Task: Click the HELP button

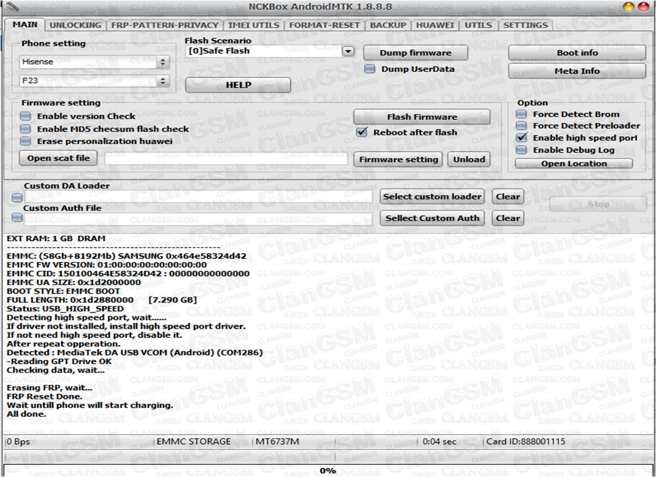Action: (238, 85)
